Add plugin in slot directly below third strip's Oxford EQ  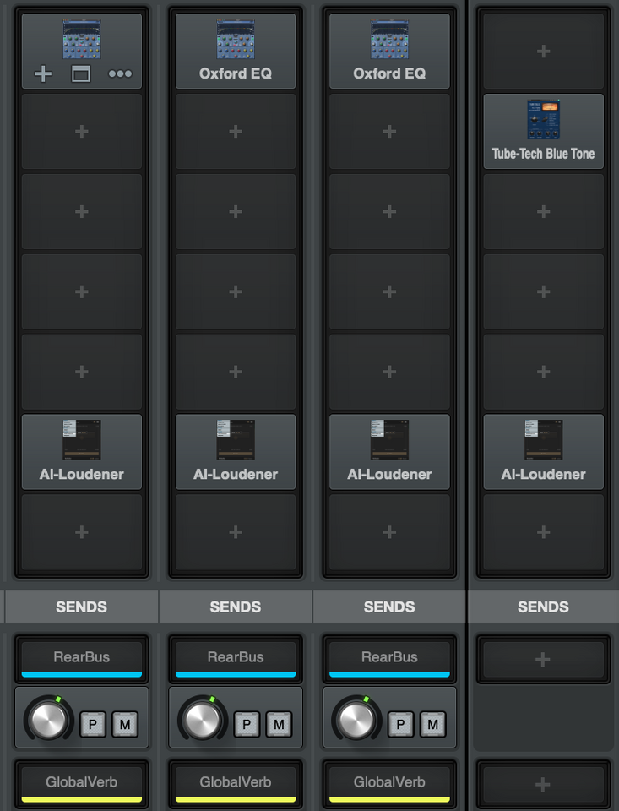click(389, 132)
